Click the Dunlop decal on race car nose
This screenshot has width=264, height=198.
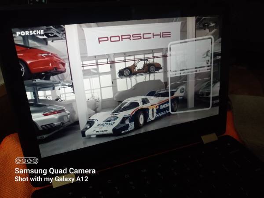pyautogui.click(x=103, y=131)
